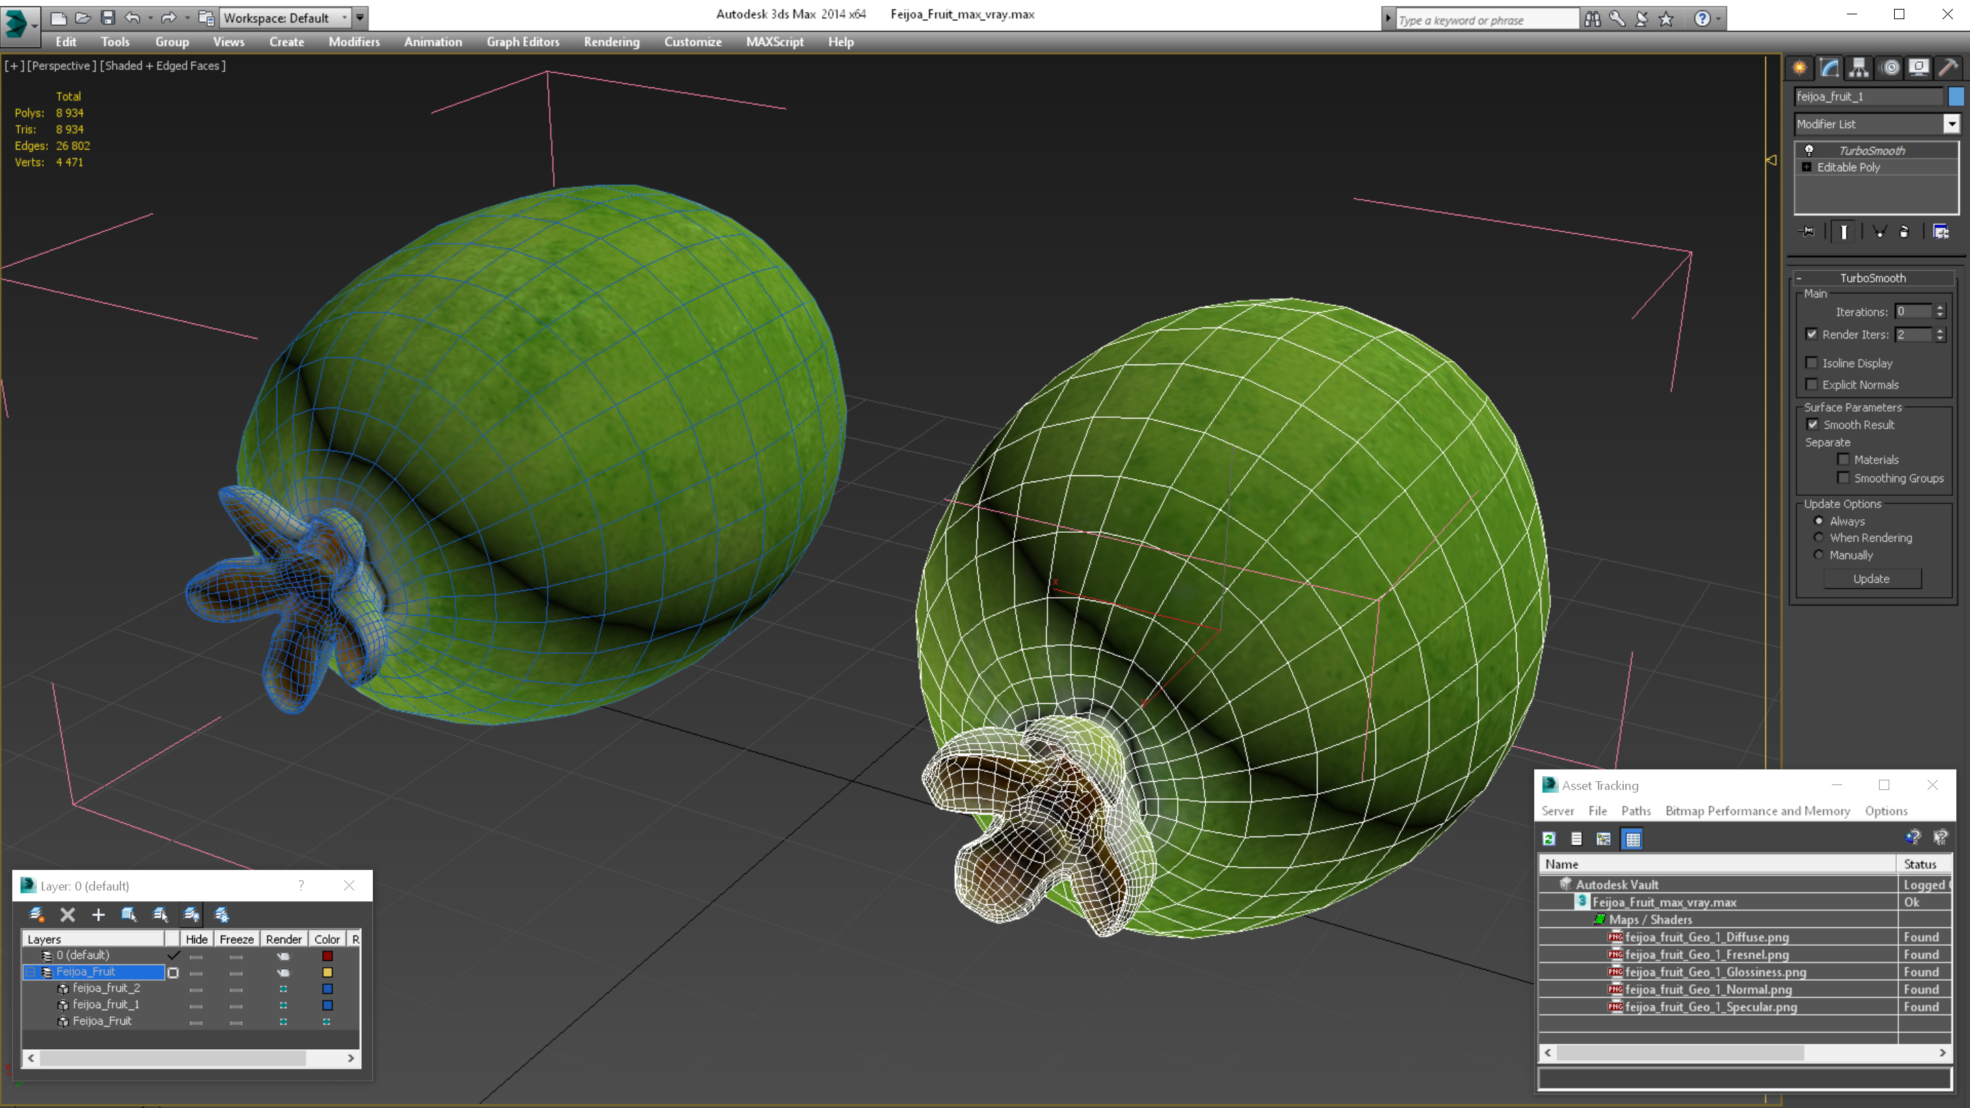The height and width of the screenshot is (1108, 1970).
Task: Click the Save File floppy icon
Action: coord(108,18)
